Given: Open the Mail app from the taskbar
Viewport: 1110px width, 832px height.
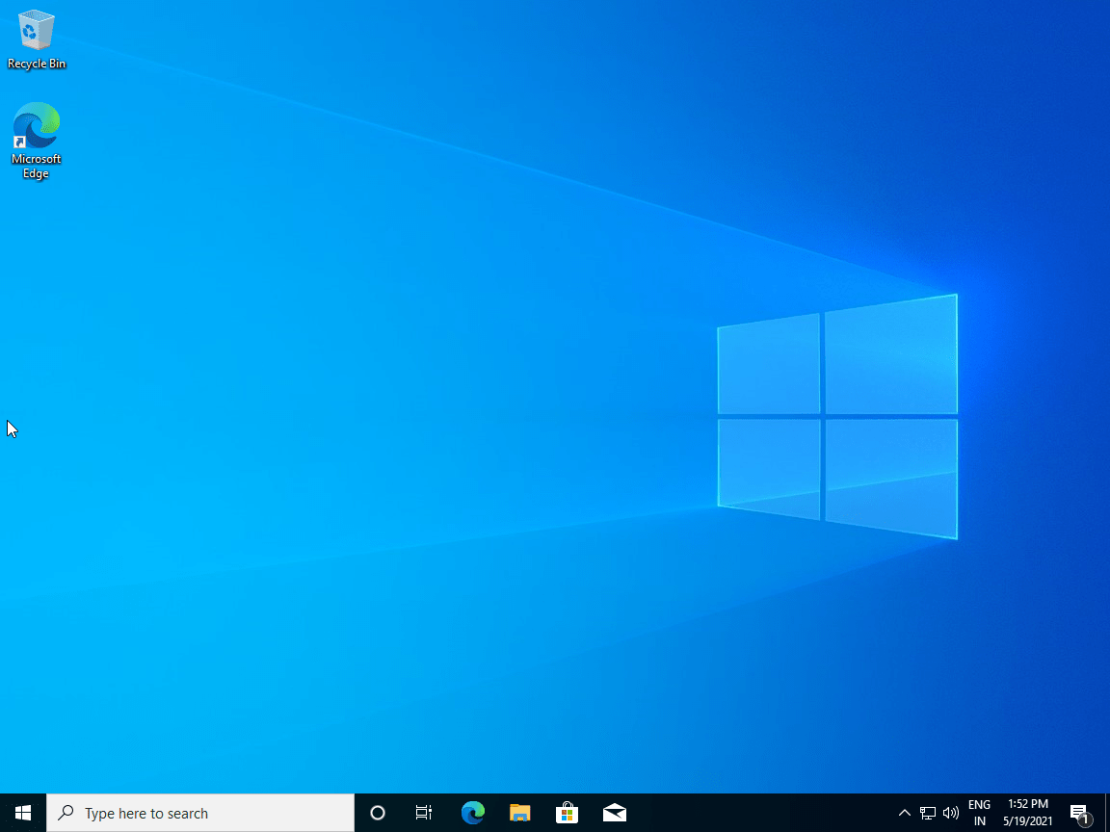Looking at the screenshot, I should [615, 813].
